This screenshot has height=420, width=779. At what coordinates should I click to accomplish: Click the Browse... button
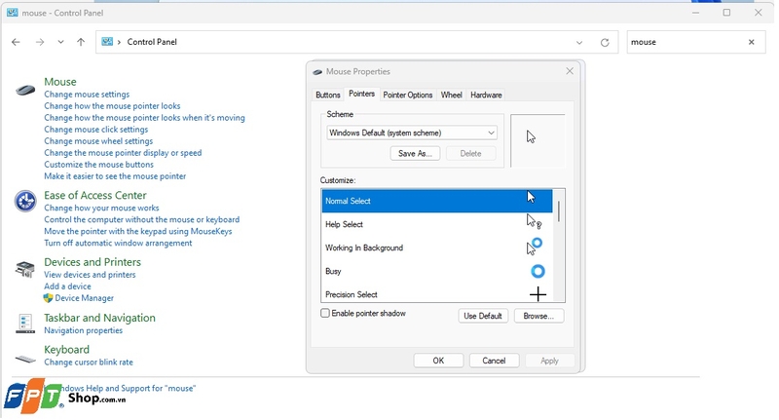(x=538, y=316)
